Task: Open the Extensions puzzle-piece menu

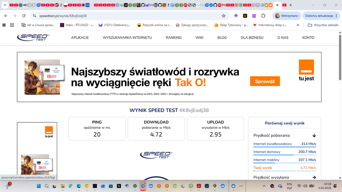Action: point(263,16)
